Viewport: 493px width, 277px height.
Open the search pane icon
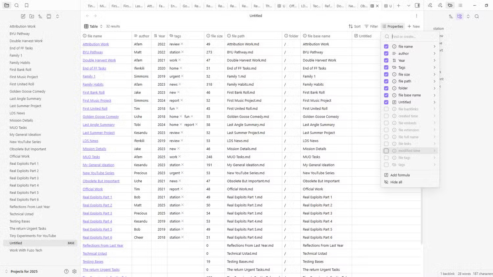[17, 6]
